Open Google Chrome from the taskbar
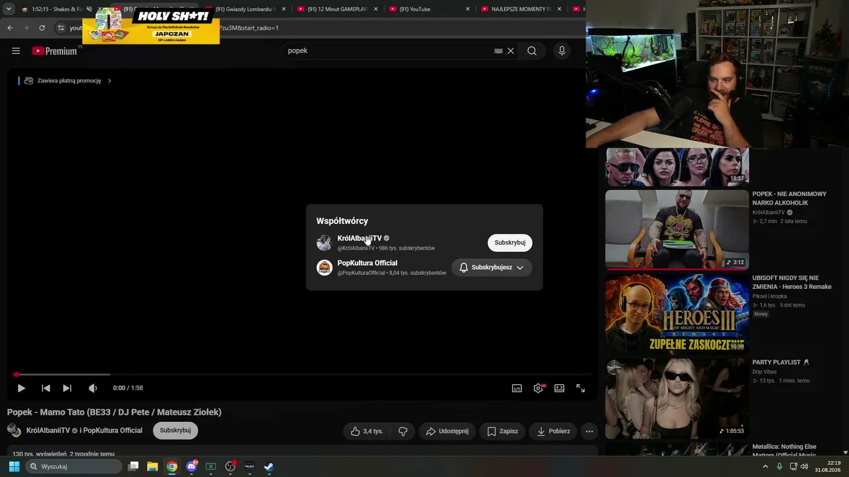Image resolution: width=849 pixels, height=477 pixels. point(172,466)
